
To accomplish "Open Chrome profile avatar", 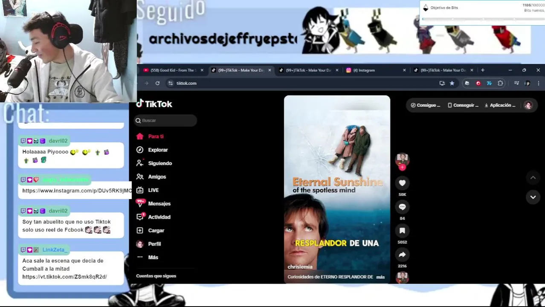I will coord(528,83).
